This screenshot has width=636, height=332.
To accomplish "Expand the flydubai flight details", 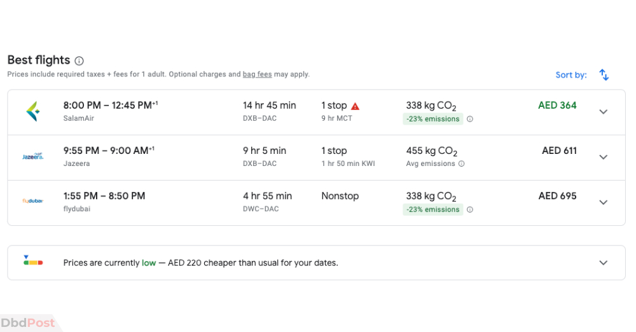I will click(604, 202).
